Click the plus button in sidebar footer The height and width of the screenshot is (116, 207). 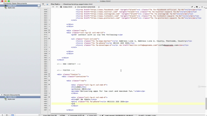pyautogui.click(x=2, y=115)
